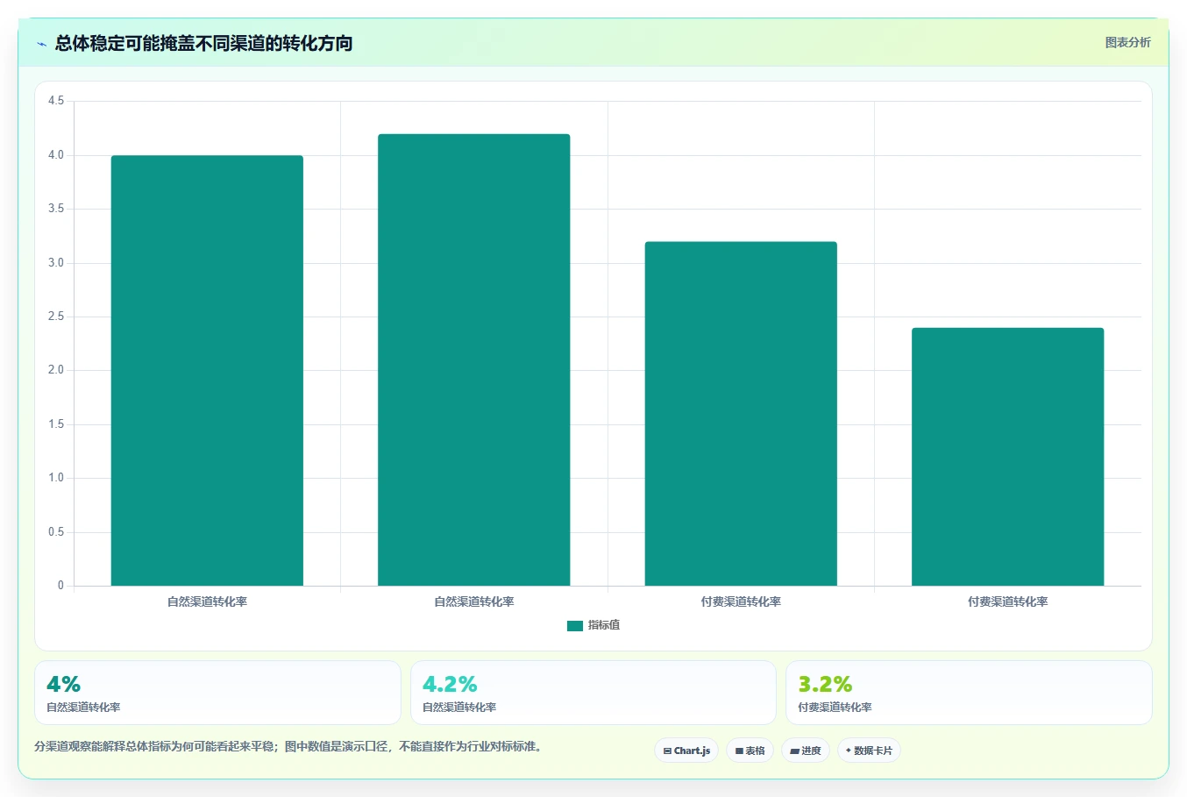Image resolution: width=1187 pixels, height=797 pixels.
Task: Click the 数据卡片 chip
Action: (869, 751)
